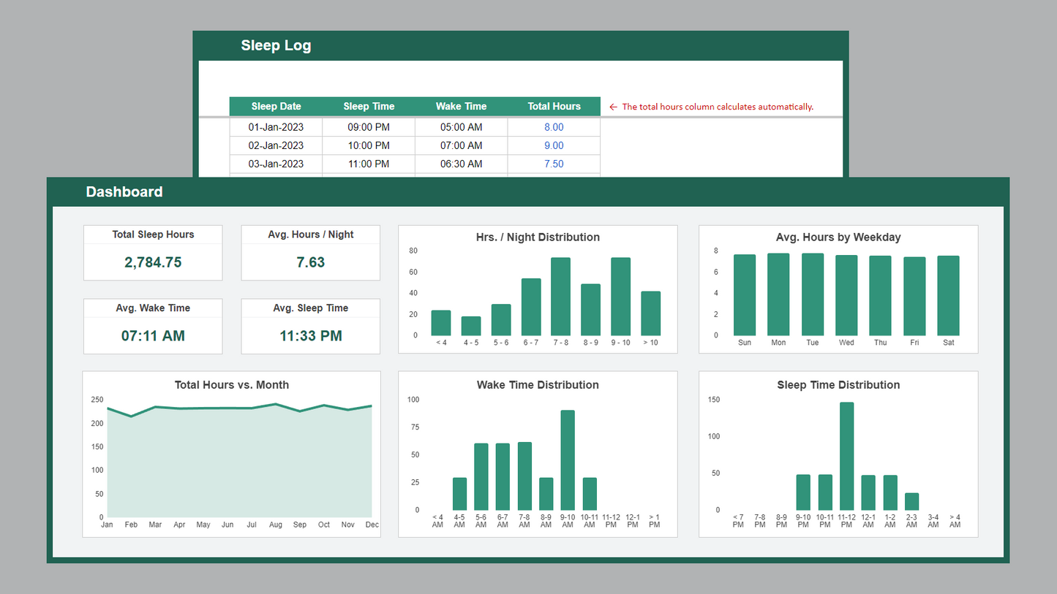Select the Total Sleep Hours value 2,784.75
This screenshot has height=594, width=1057.
click(x=153, y=262)
